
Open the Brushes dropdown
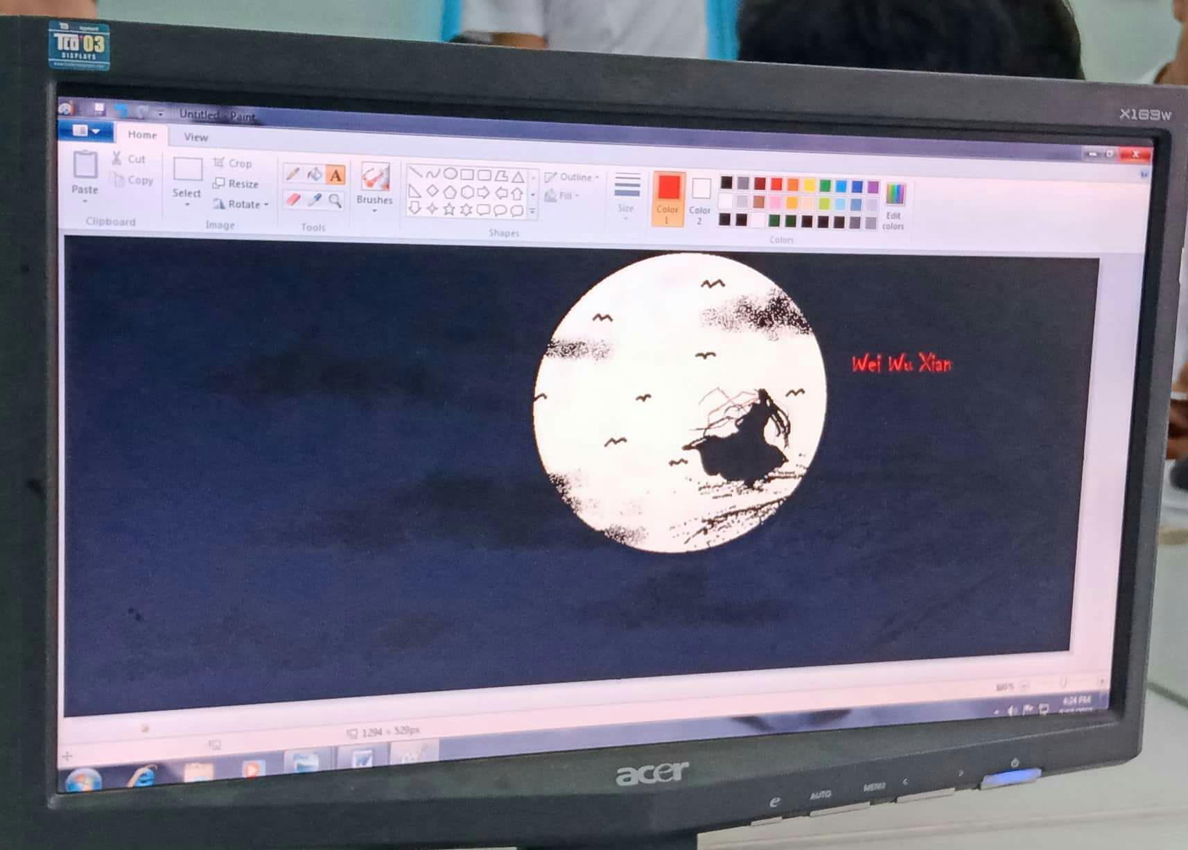[x=374, y=187]
